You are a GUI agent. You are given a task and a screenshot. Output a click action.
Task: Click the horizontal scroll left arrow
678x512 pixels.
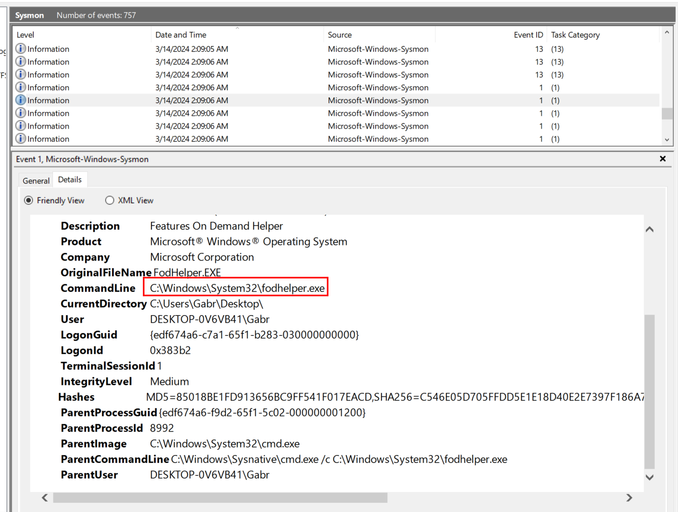click(x=45, y=497)
